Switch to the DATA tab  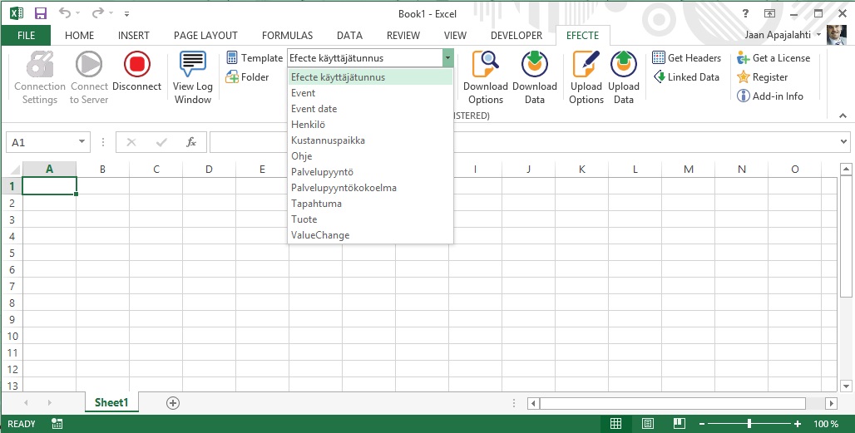[349, 36]
